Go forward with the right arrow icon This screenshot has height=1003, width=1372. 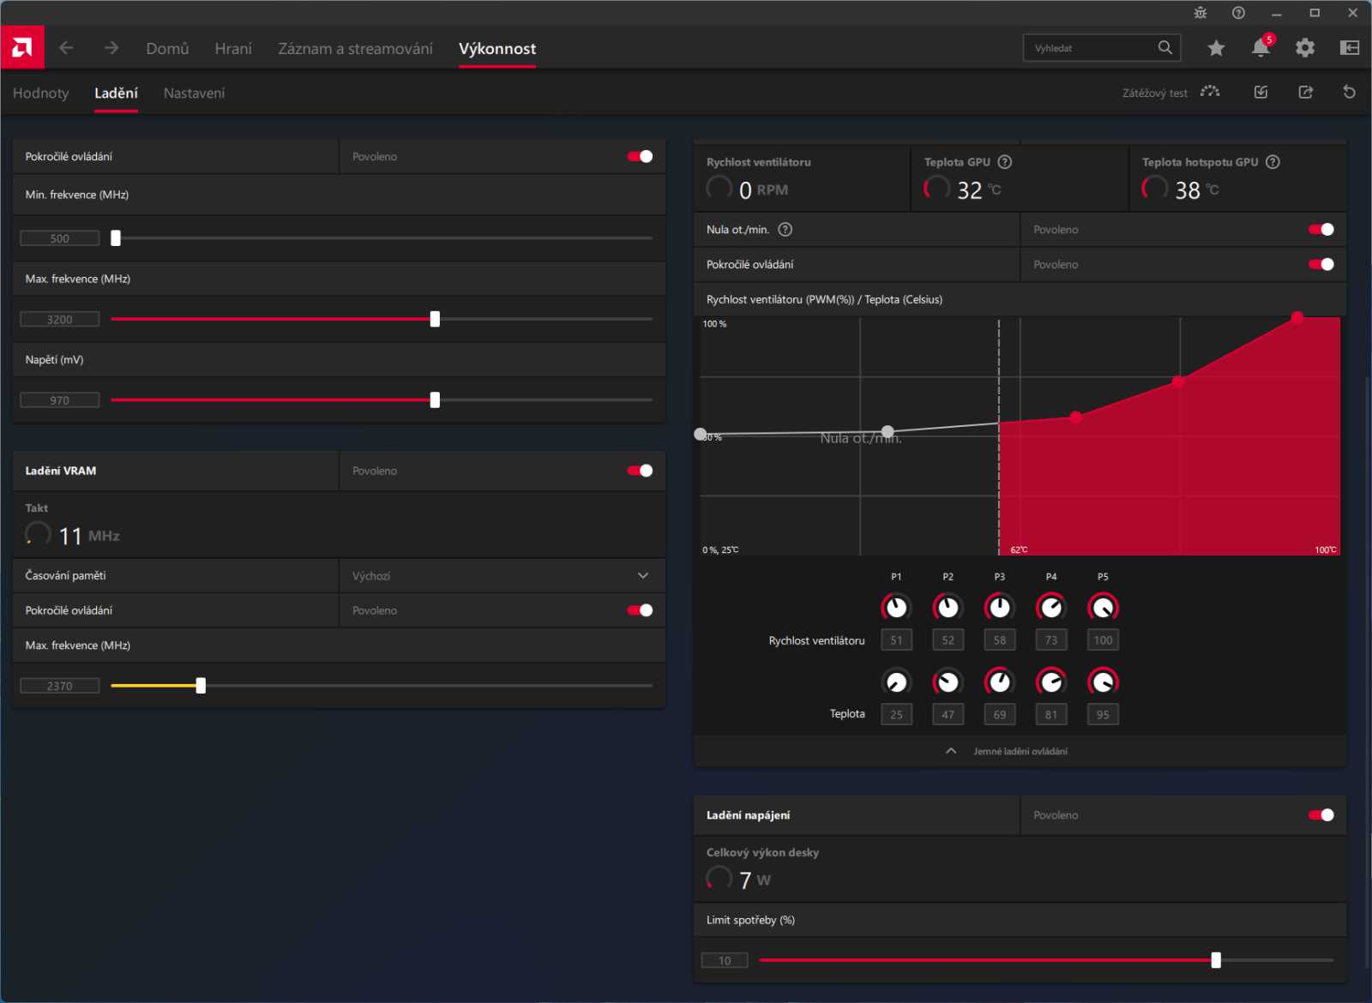111,48
